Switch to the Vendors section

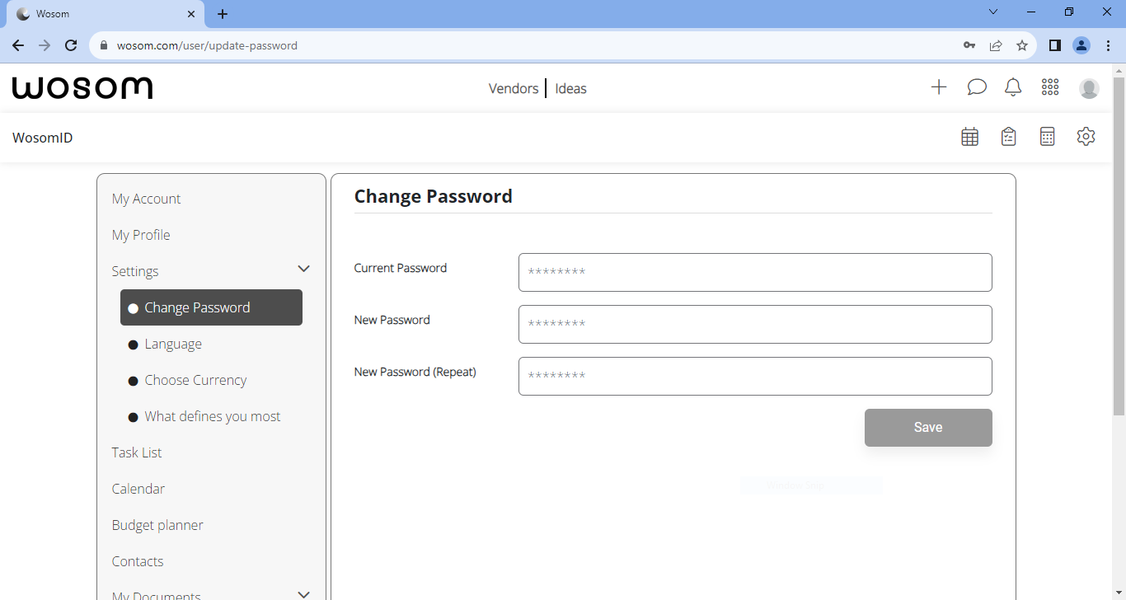[513, 88]
